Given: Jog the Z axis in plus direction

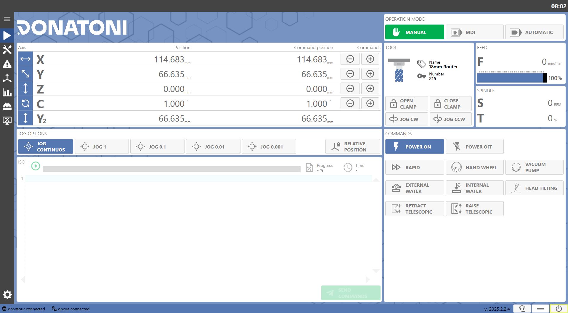Looking at the screenshot, I should pyautogui.click(x=370, y=89).
